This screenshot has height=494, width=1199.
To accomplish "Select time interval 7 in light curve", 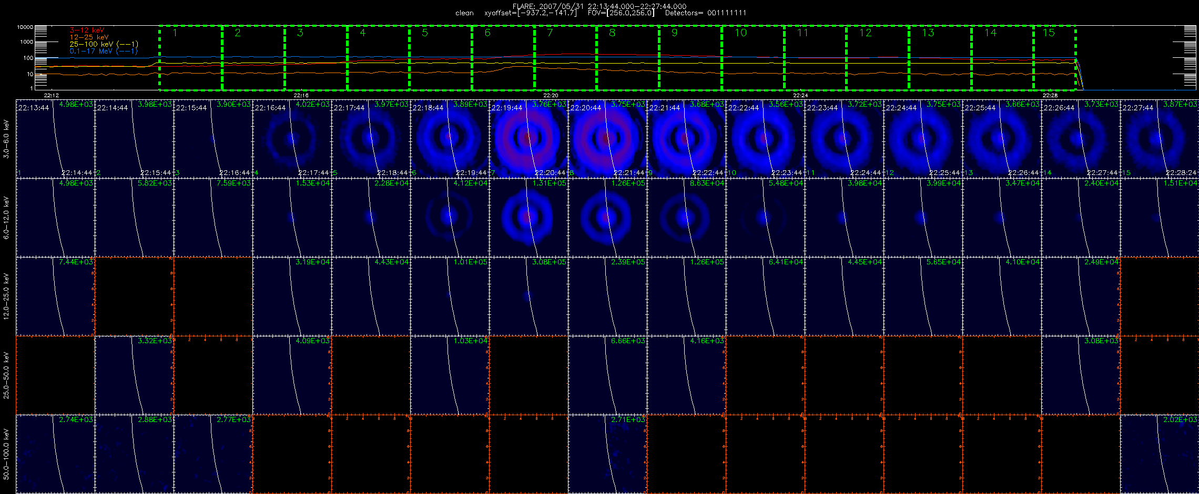I will click(x=566, y=57).
